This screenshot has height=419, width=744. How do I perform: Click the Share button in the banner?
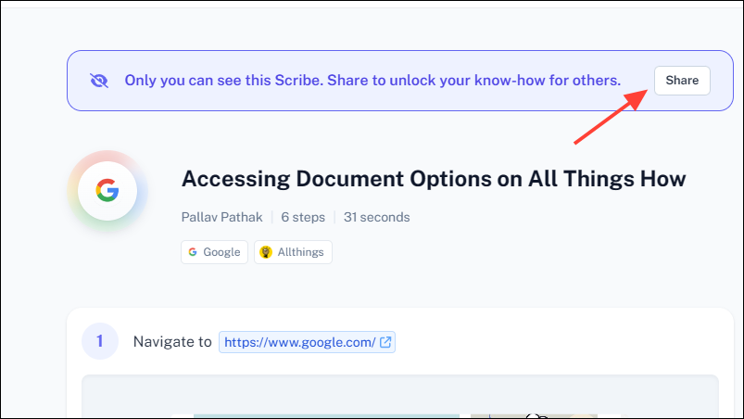pyautogui.click(x=682, y=81)
